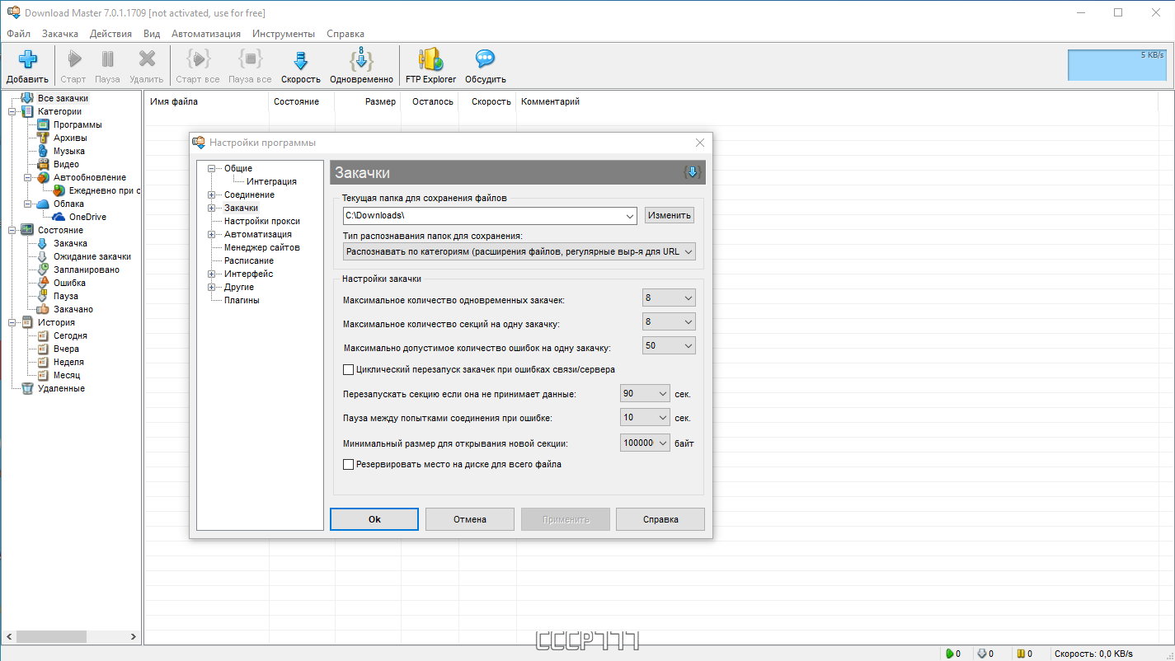
Task: Click the speed graph indicator showing 5 KB/s
Action: click(x=1117, y=65)
